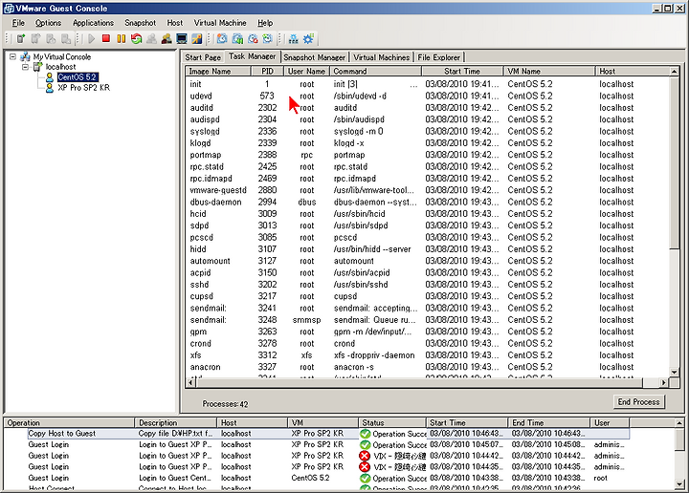The height and width of the screenshot is (493, 689).
Task: Sort processes by Image Name column header
Action: pos(218,71)
